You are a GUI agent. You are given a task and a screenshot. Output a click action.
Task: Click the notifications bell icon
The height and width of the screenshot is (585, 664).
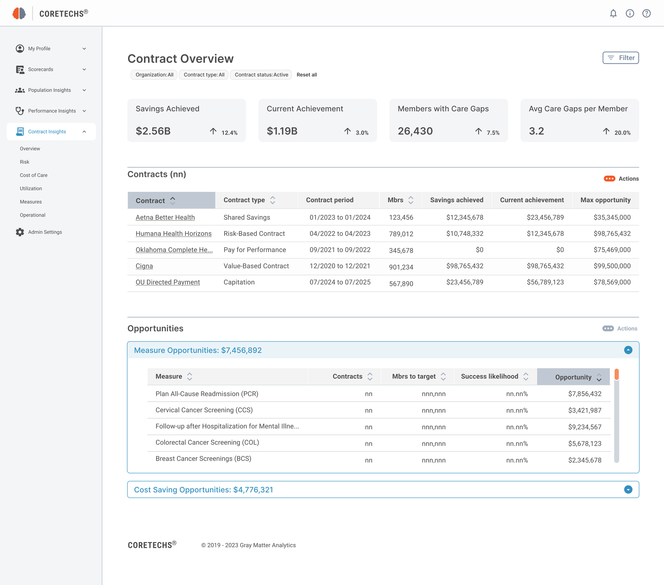tap(613, 13)
